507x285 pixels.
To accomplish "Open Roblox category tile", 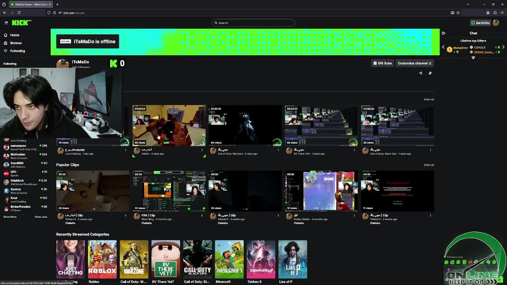I will point(102,259).
